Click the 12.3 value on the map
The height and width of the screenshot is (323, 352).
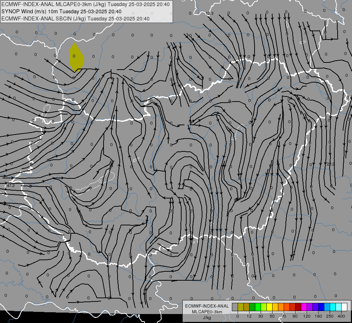click(x=210, y=13)
